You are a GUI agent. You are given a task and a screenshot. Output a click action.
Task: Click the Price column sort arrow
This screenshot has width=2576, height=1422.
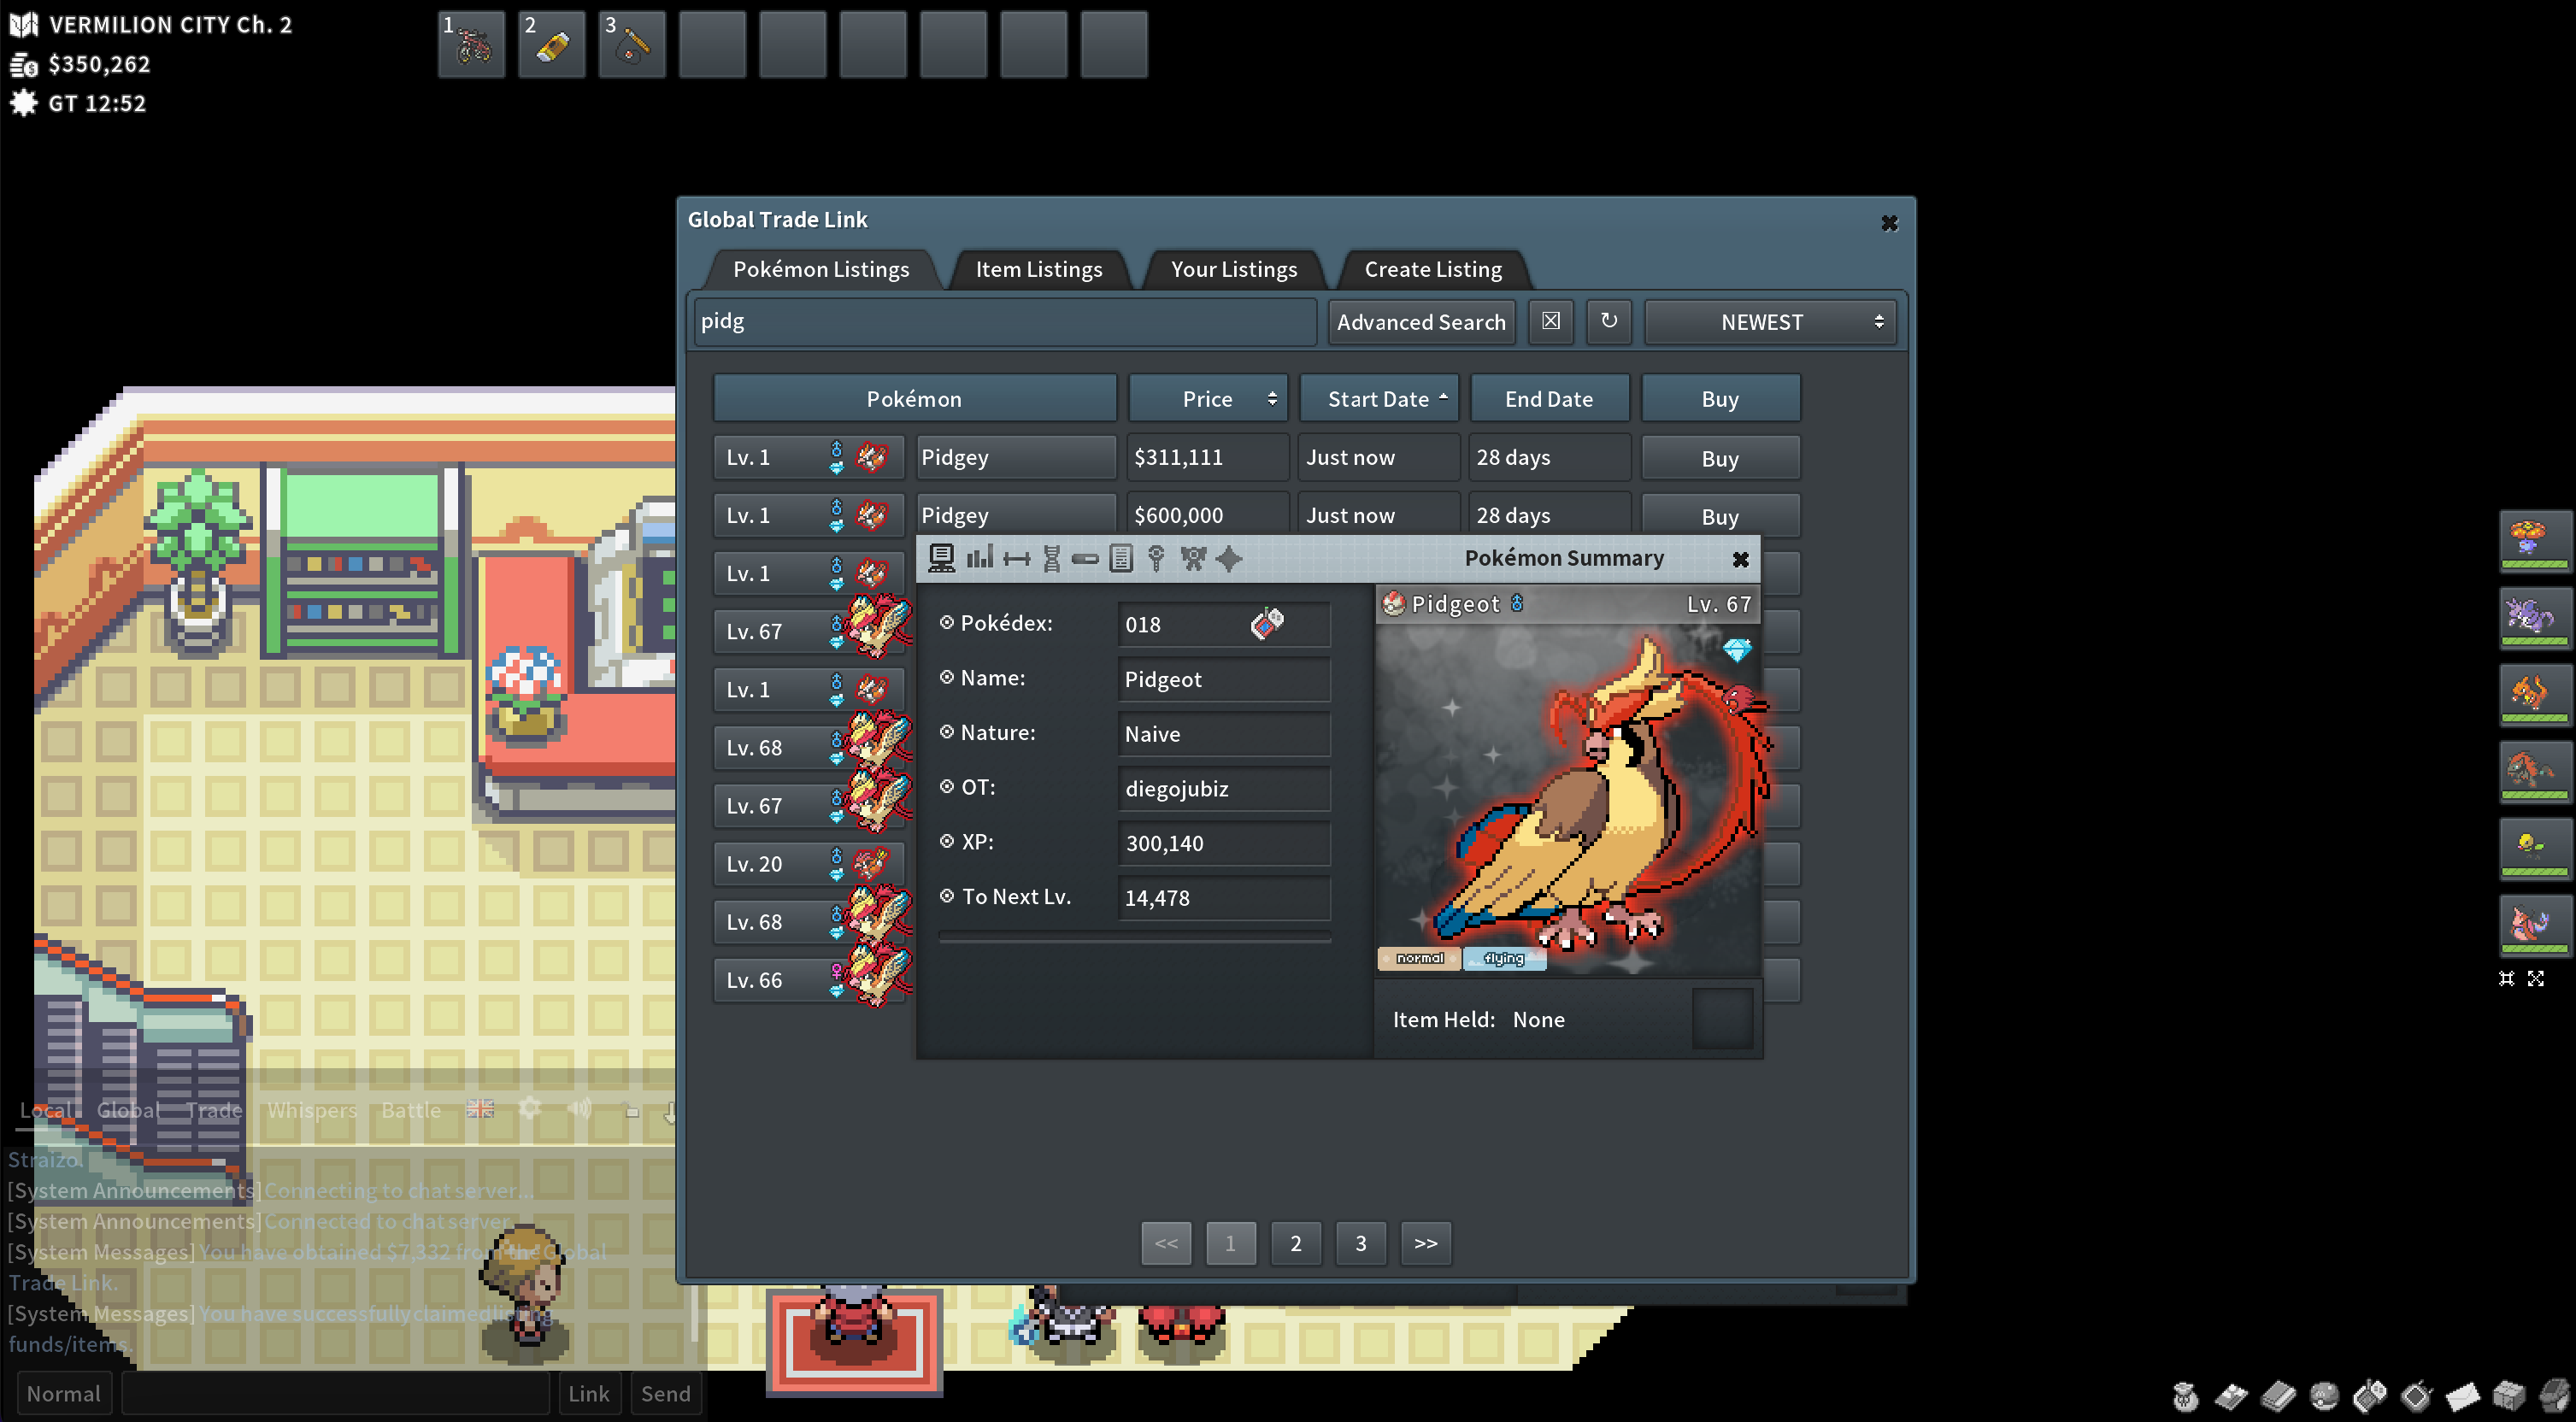[1269, 399]
